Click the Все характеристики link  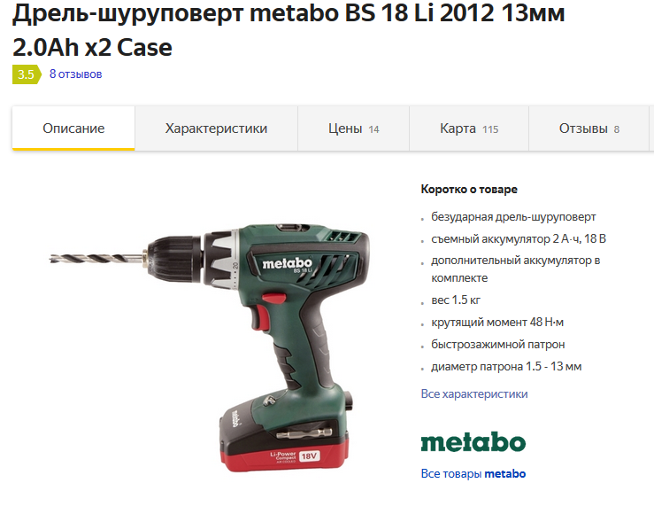click(x=474, y=393)
